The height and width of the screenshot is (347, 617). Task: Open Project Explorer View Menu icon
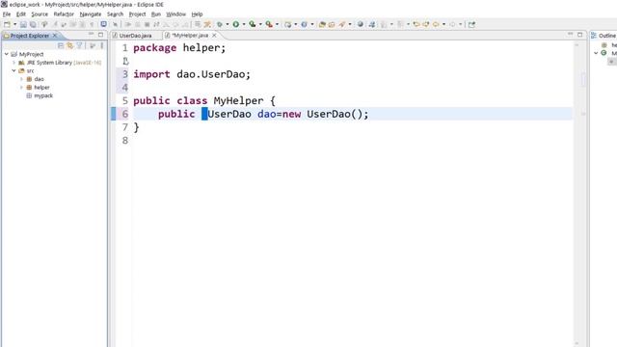coord(102,45)
